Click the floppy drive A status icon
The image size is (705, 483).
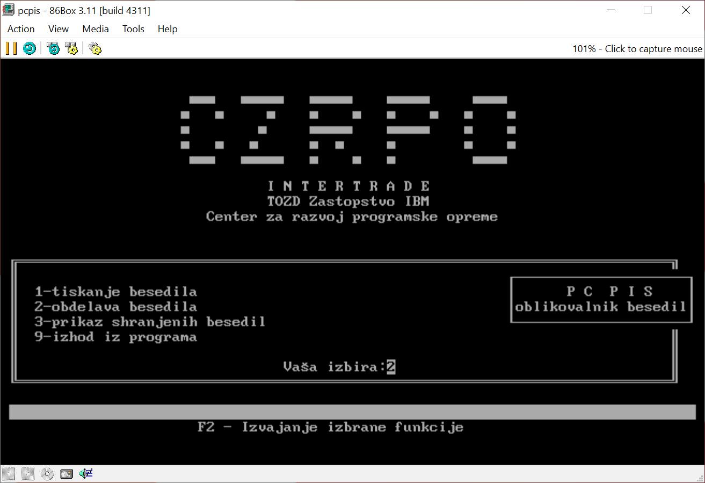coord(9,474)
